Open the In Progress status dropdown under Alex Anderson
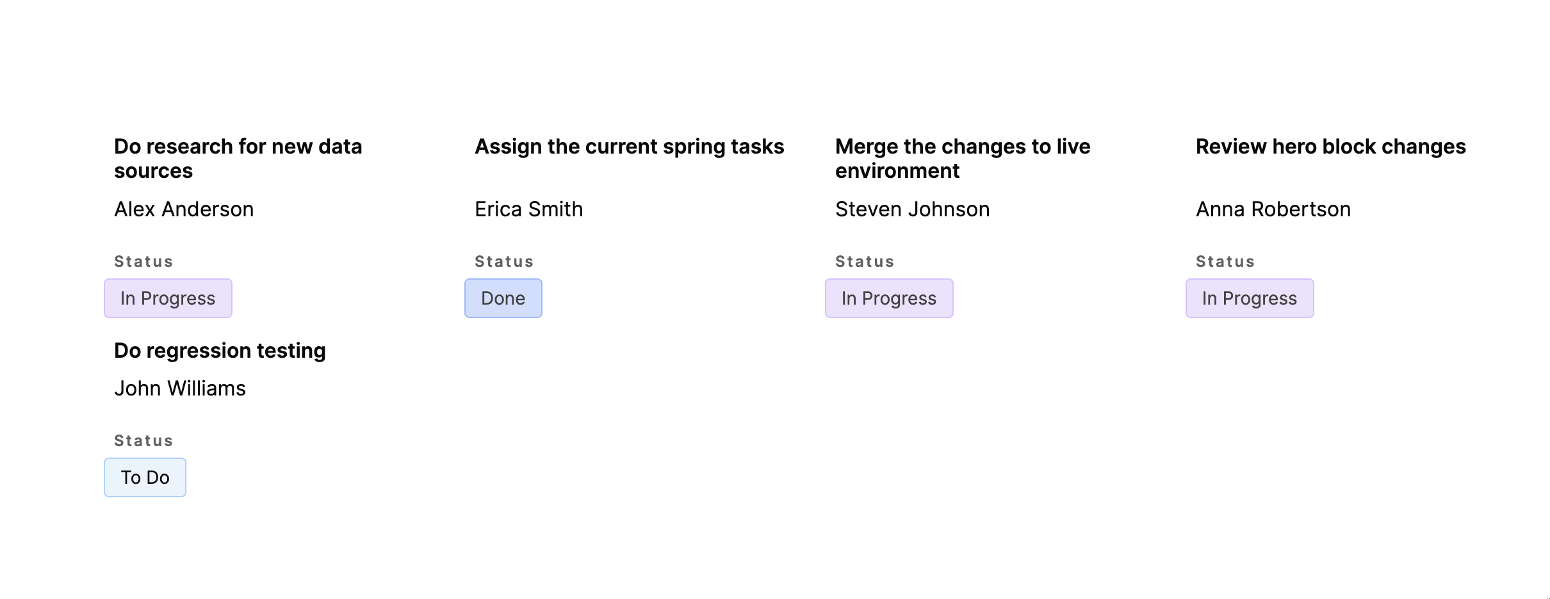Screen dimensions: 1550x599 tap(168, 298)
